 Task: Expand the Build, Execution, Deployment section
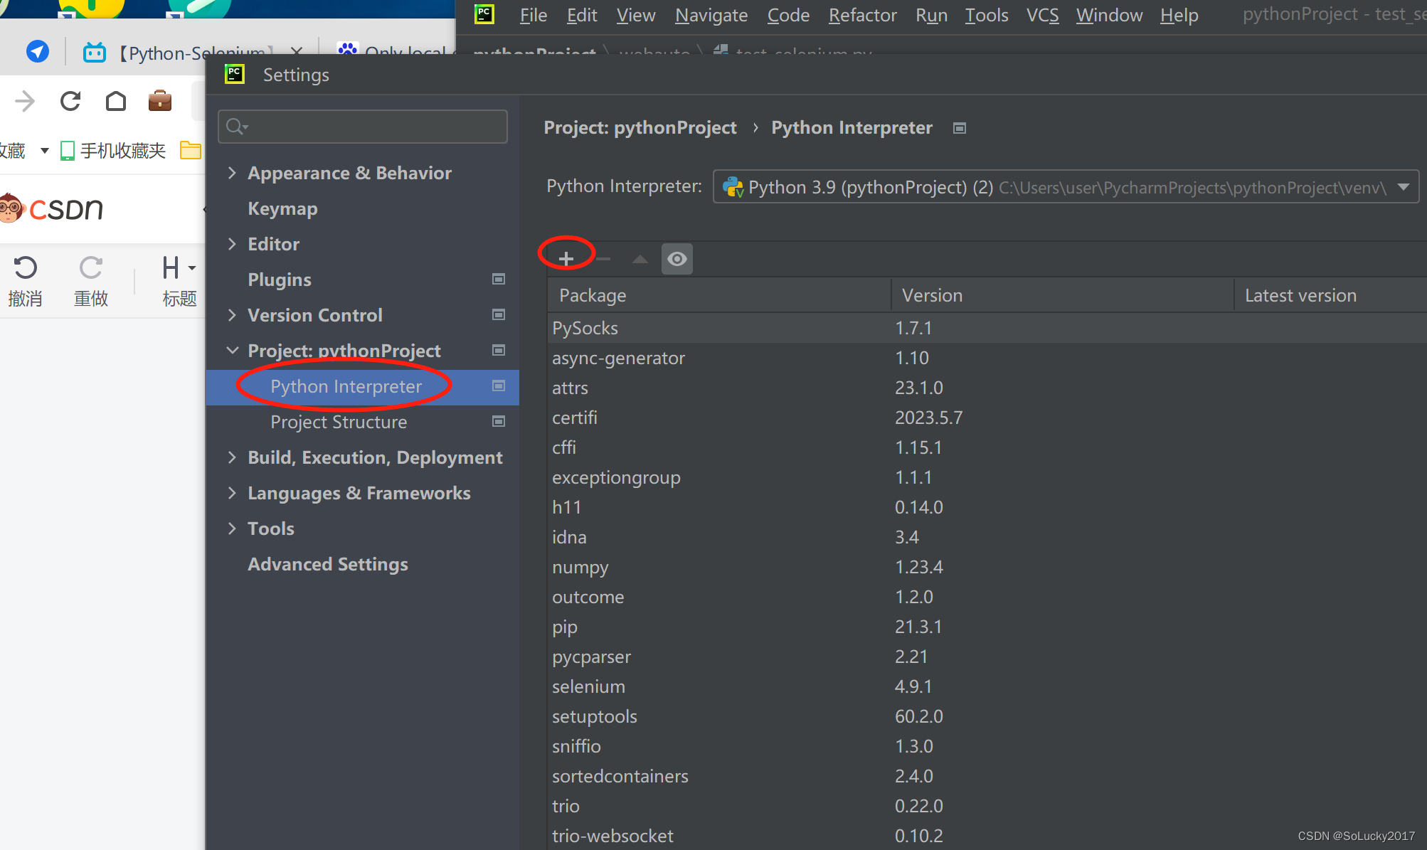[232, 457]
